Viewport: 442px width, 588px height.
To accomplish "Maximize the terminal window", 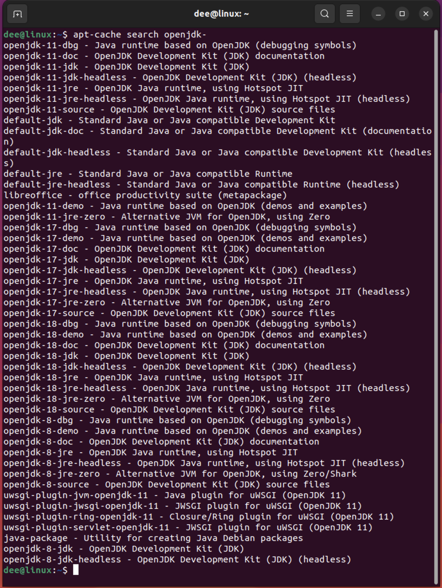I will (x=402, y=14).
